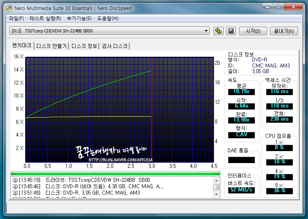The height and width of the screenshot is (219, 308).
Task: Click the info icon on 13:45:19 log row
Action: click(15, 180)
